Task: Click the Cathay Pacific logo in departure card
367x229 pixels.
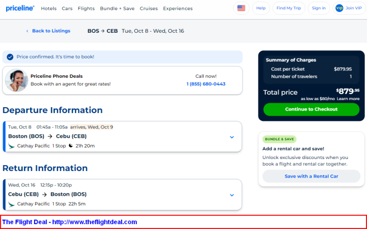Action: 12,146
